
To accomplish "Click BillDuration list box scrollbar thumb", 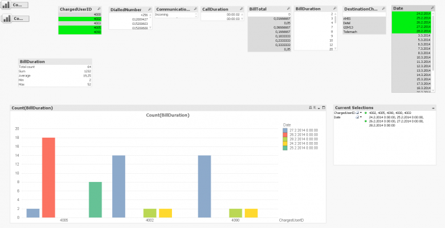I will click(335, 19).
